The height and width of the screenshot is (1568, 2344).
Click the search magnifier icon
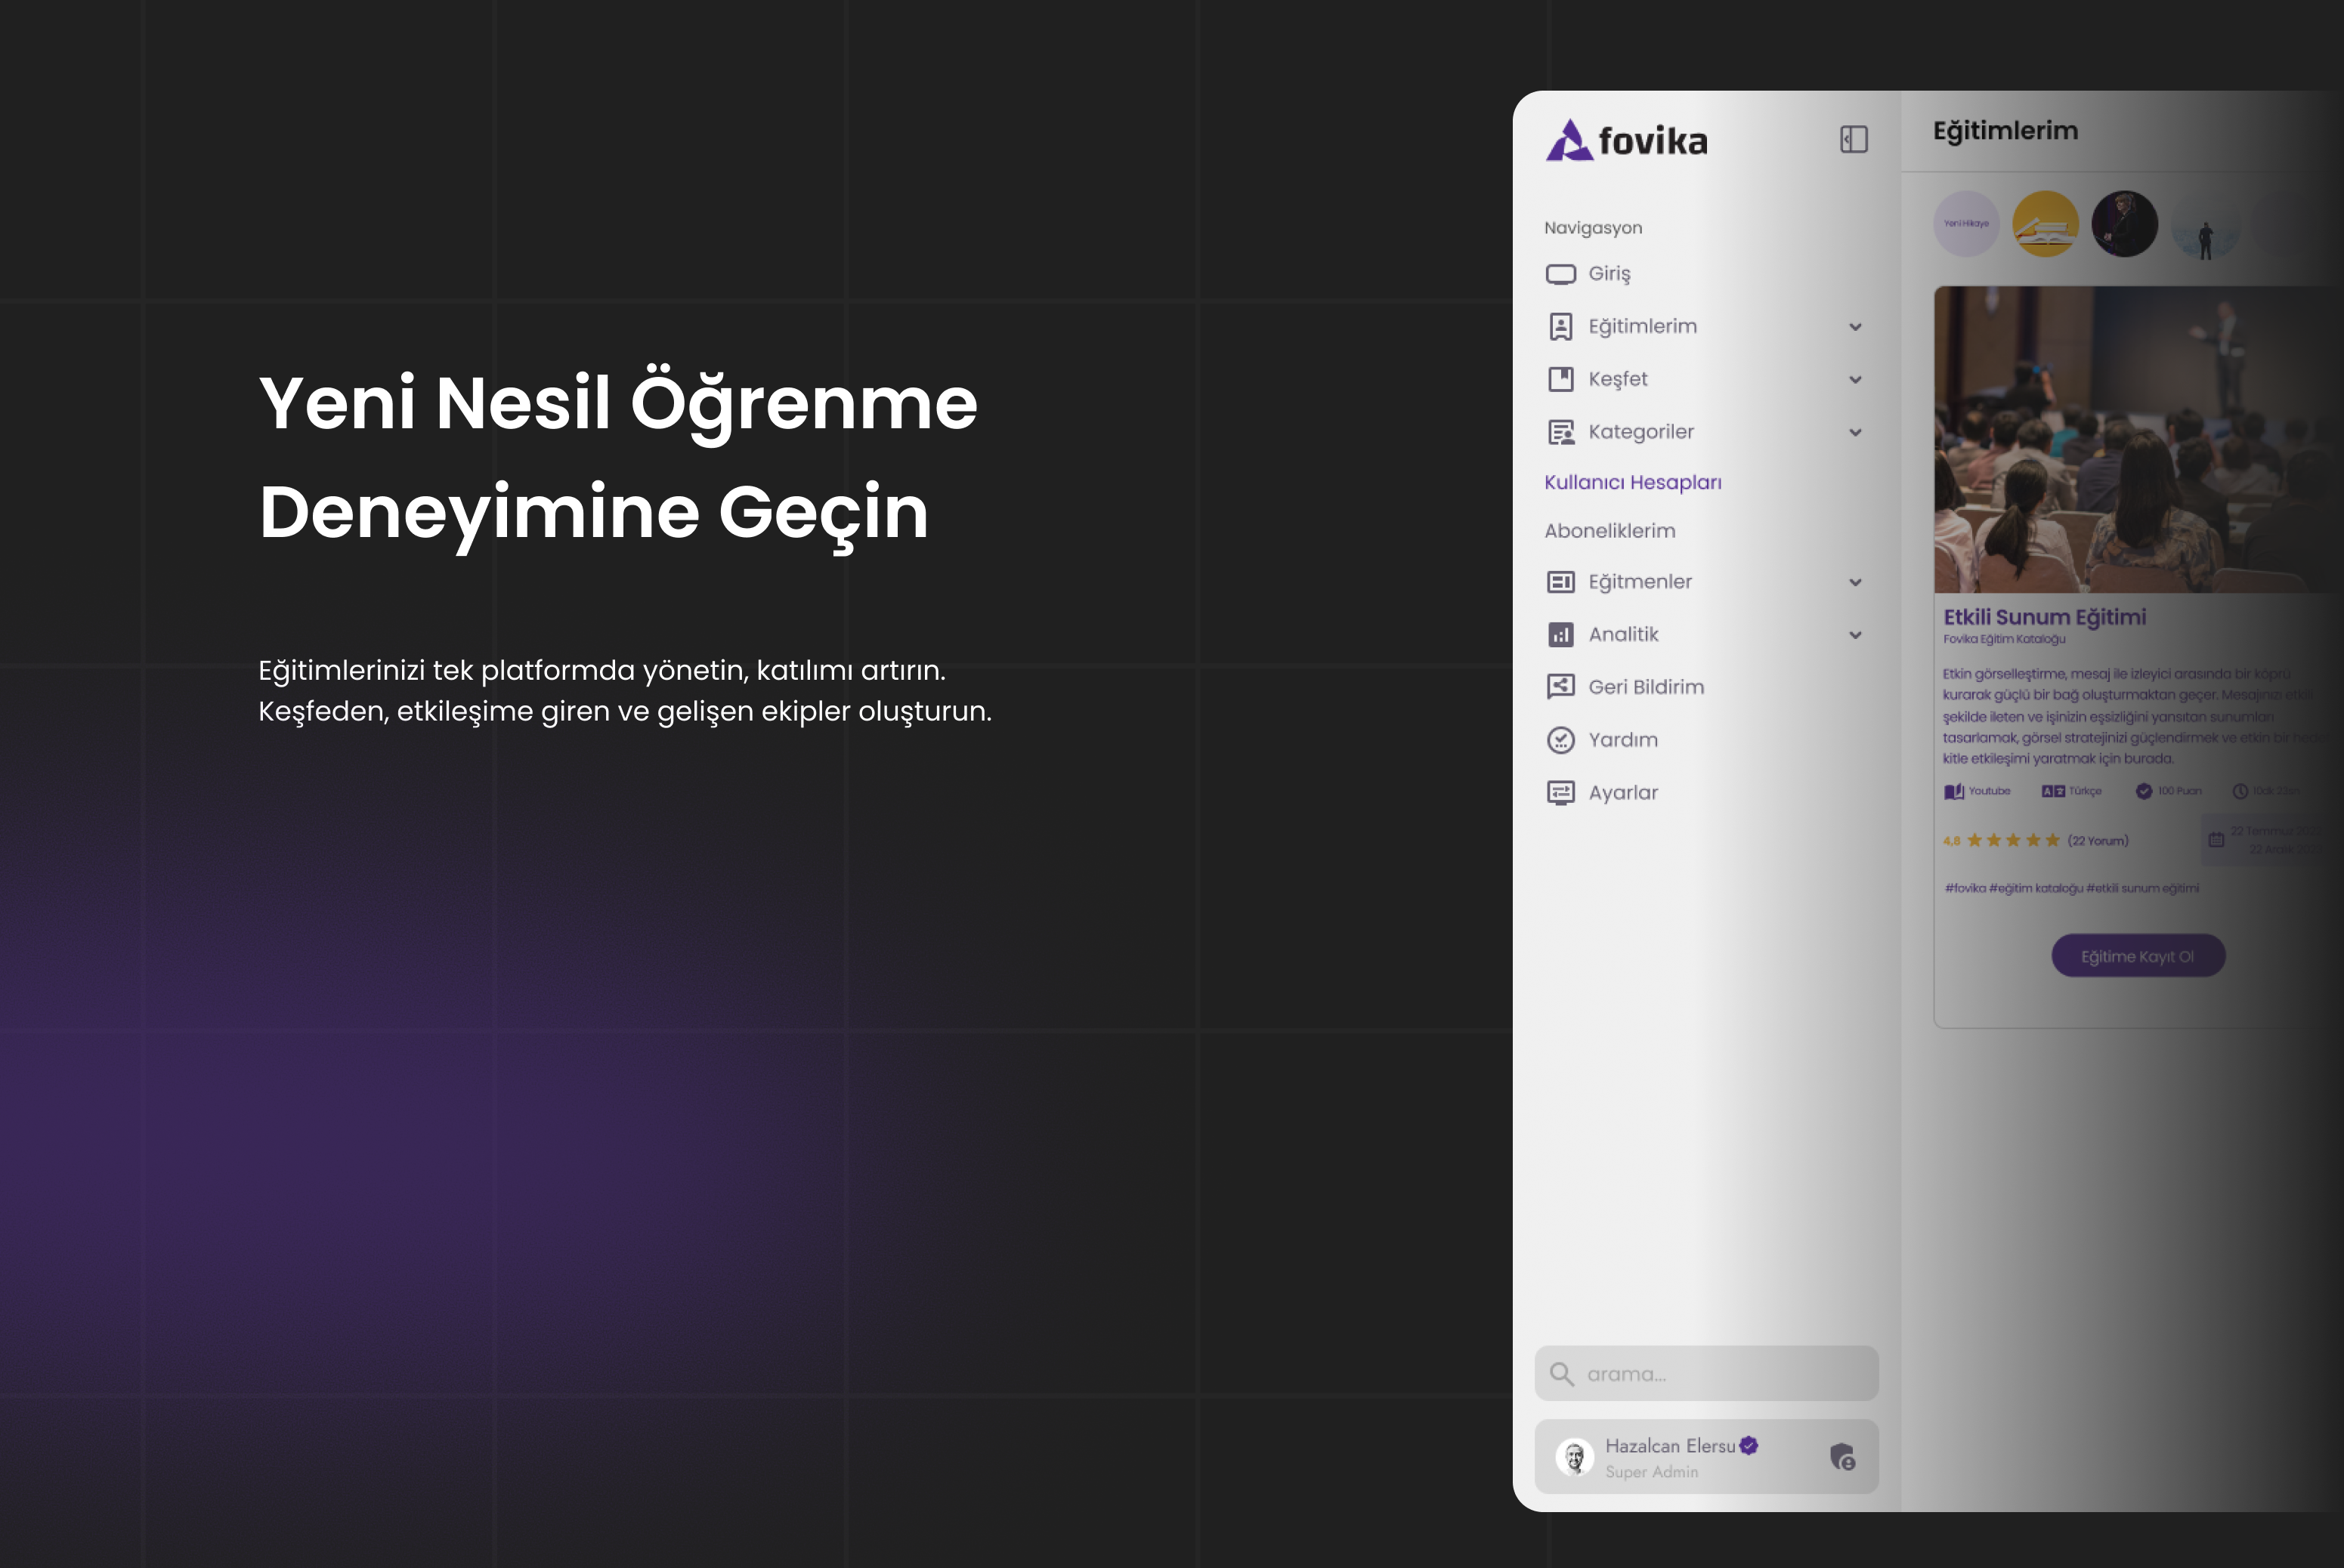(x=1560, y=1374)
